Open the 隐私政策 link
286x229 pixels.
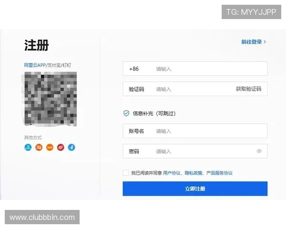[194, 173]
